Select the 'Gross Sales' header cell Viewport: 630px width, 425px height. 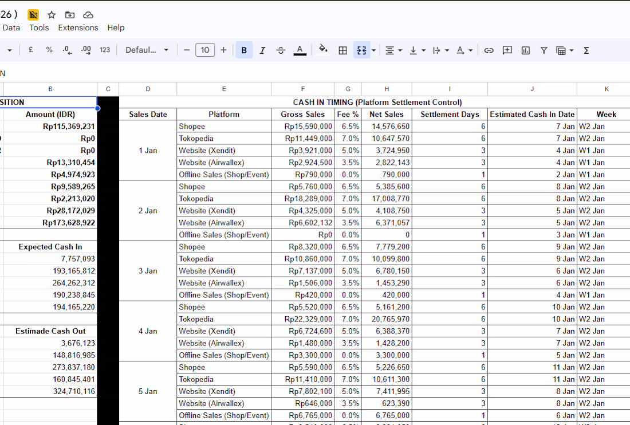tap(303, 114)
